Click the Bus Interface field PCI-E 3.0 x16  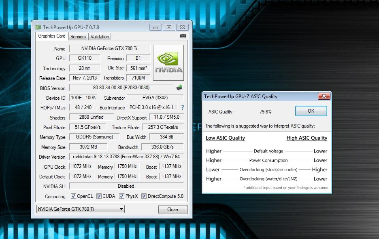153,107
